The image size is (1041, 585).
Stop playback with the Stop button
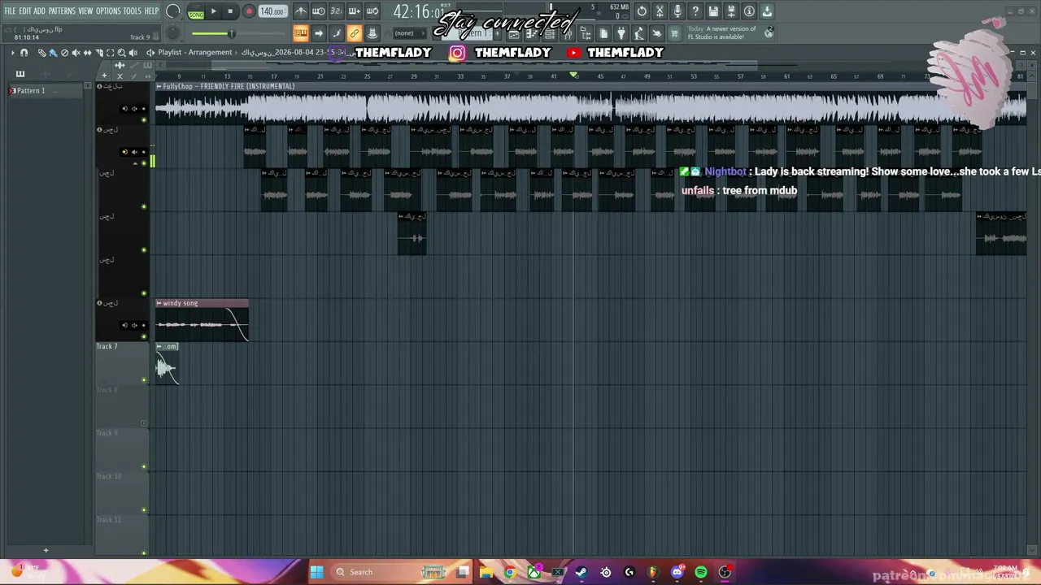(x=230, y=11)
